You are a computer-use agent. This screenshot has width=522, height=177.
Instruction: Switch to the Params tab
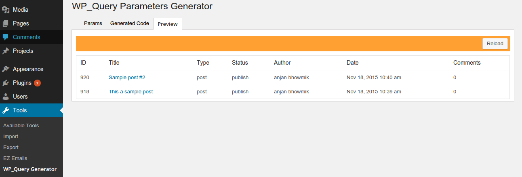(x=93, y=23)
